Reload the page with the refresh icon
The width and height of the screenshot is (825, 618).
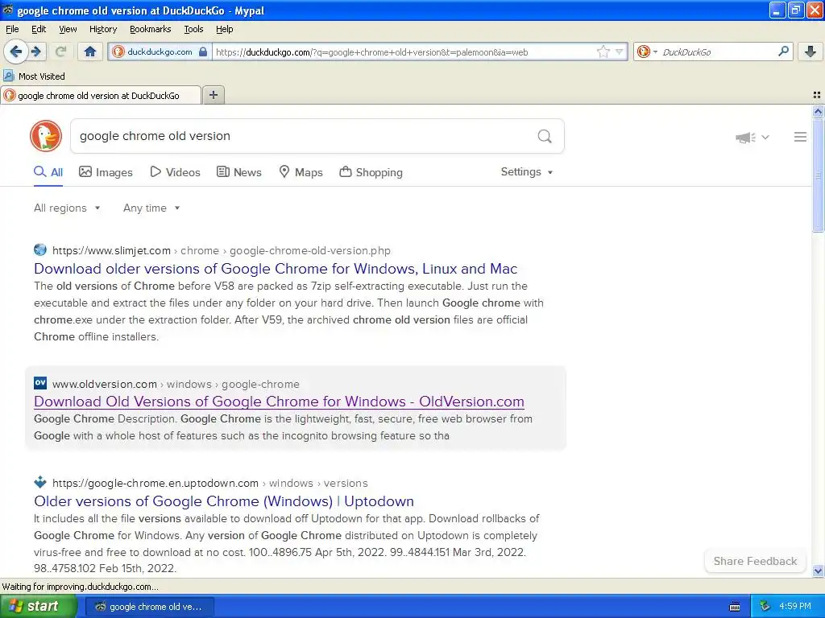coord(61,51)
